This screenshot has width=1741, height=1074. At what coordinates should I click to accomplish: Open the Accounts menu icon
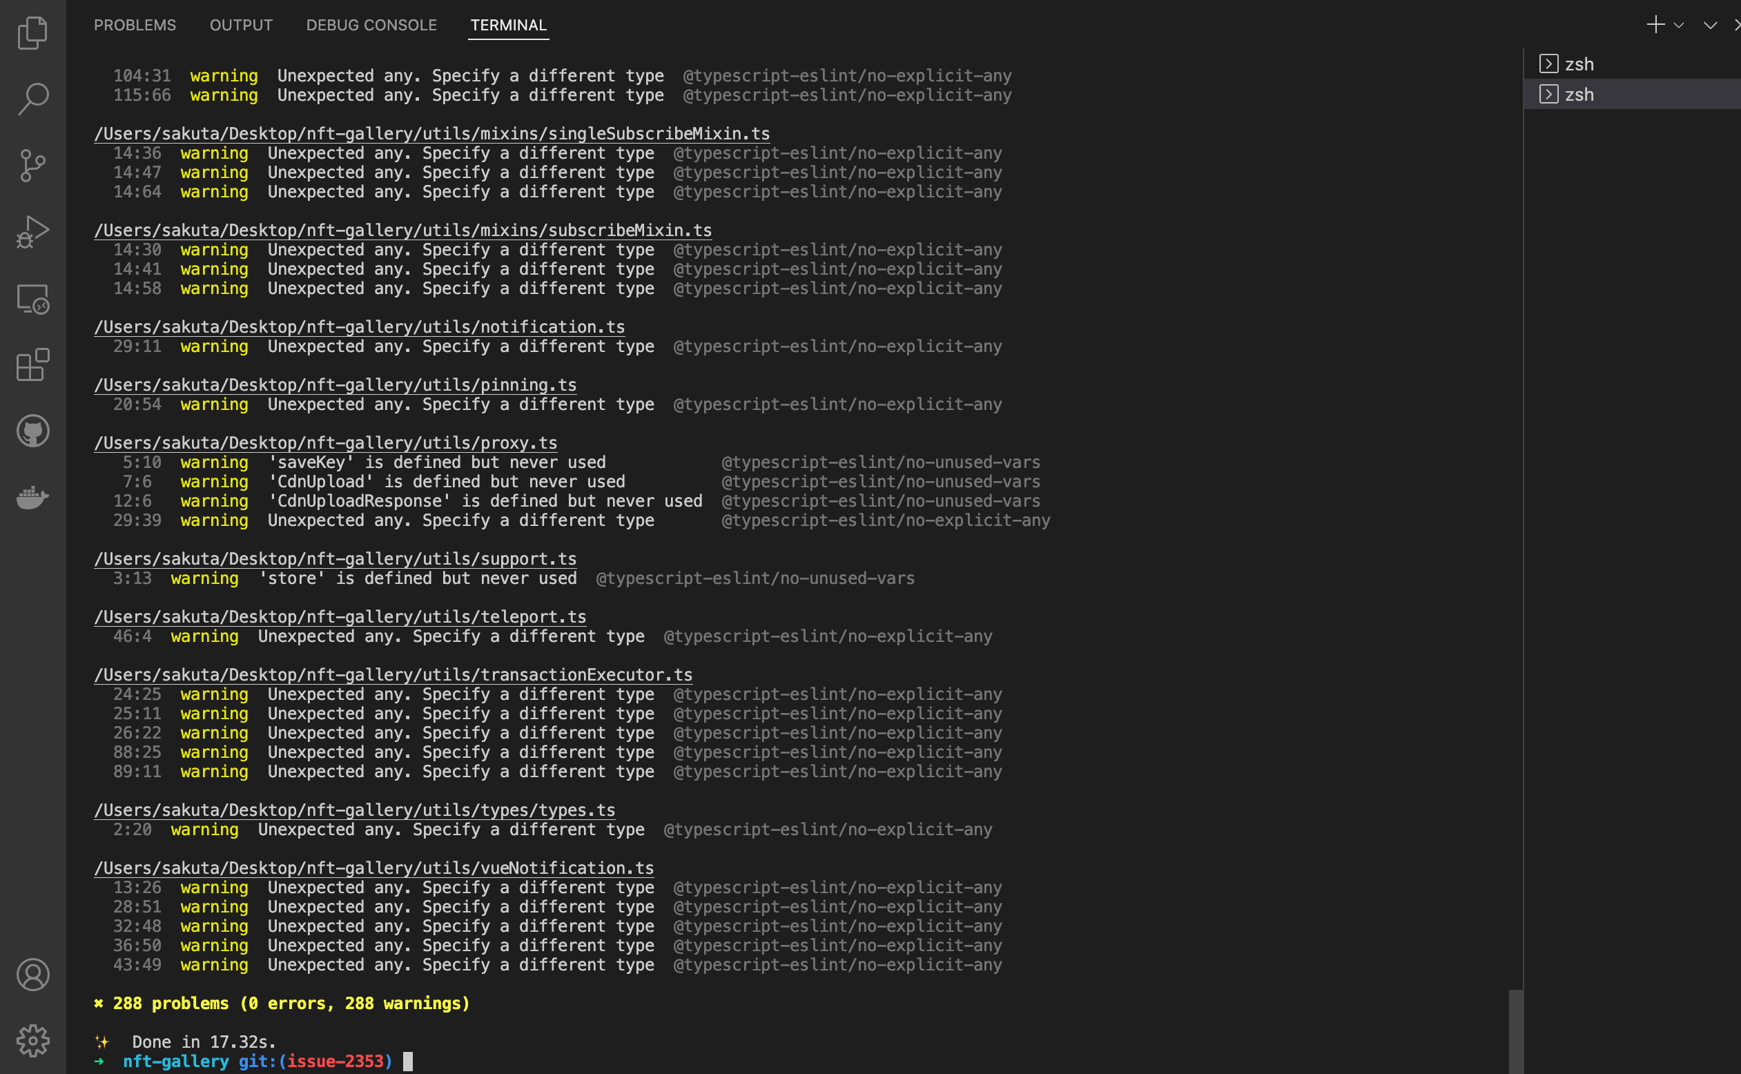click(x=32, y=975)
